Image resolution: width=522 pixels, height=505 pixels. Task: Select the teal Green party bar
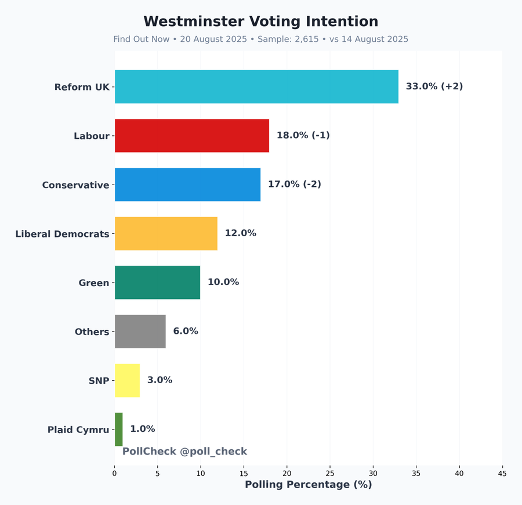click(157, 283)
